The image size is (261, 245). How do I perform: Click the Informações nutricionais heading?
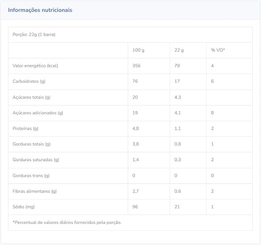(40, 10)
